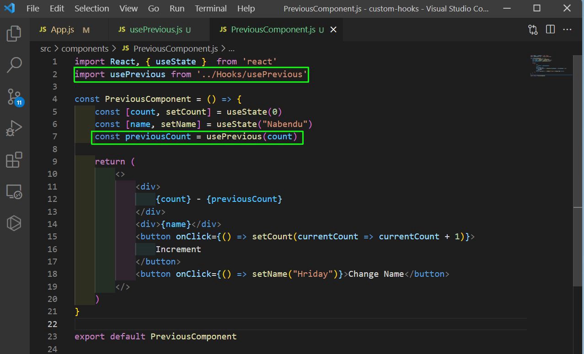Click {name} inside the div on line 14
The width and height of the screenshot is (584, 354).
[176, 224]
